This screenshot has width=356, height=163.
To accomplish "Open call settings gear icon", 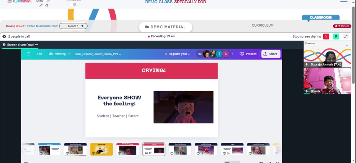I will click(x=4, y=36).
